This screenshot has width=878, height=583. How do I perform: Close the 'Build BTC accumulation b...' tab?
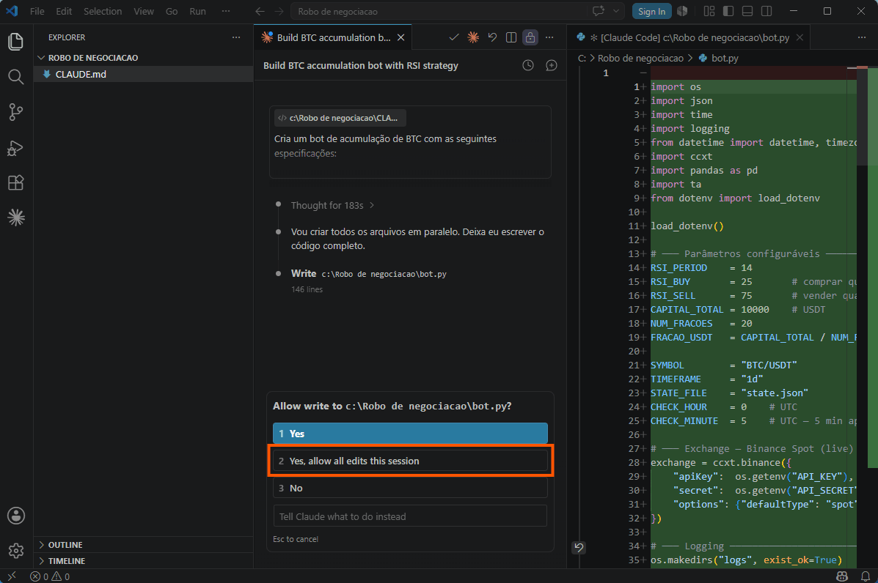pos(401,37)
